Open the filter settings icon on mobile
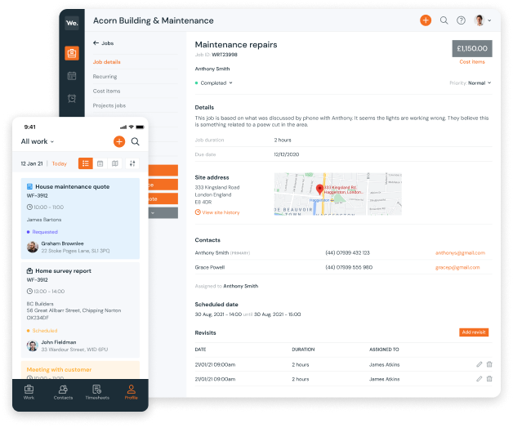Screen dimensions: 513x428 (x=132, y=163)
